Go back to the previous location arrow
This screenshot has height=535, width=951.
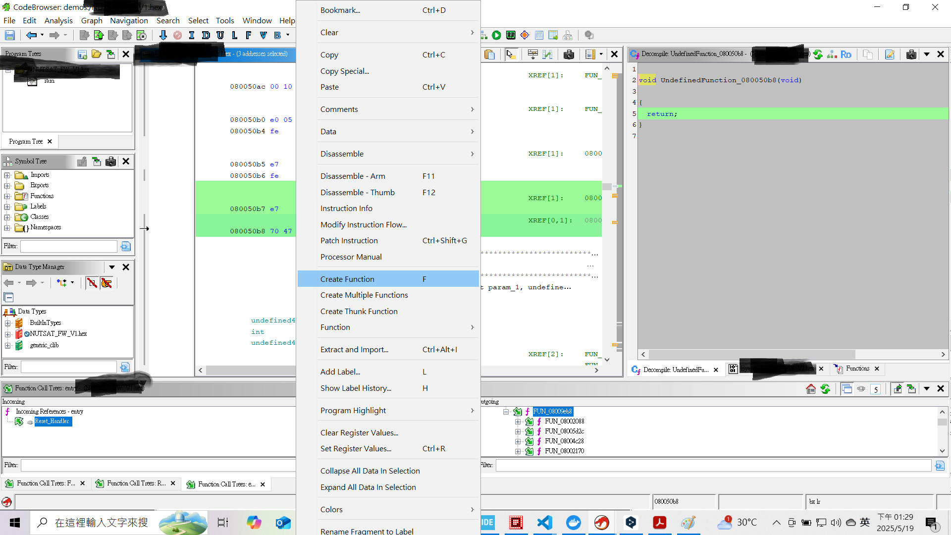31,35
